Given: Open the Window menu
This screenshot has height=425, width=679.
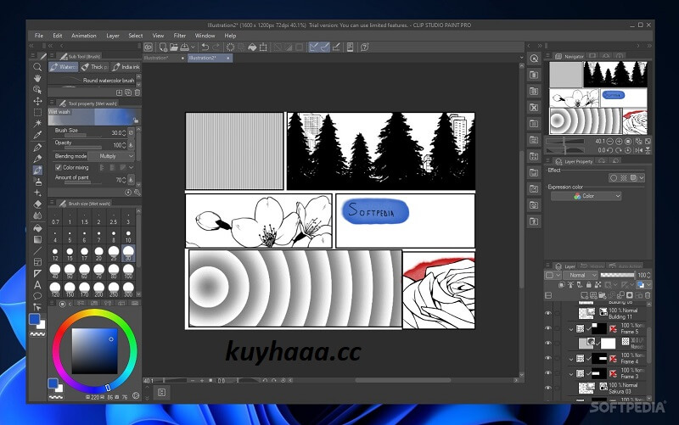Looking at the screenshot, I should (205, 36).
